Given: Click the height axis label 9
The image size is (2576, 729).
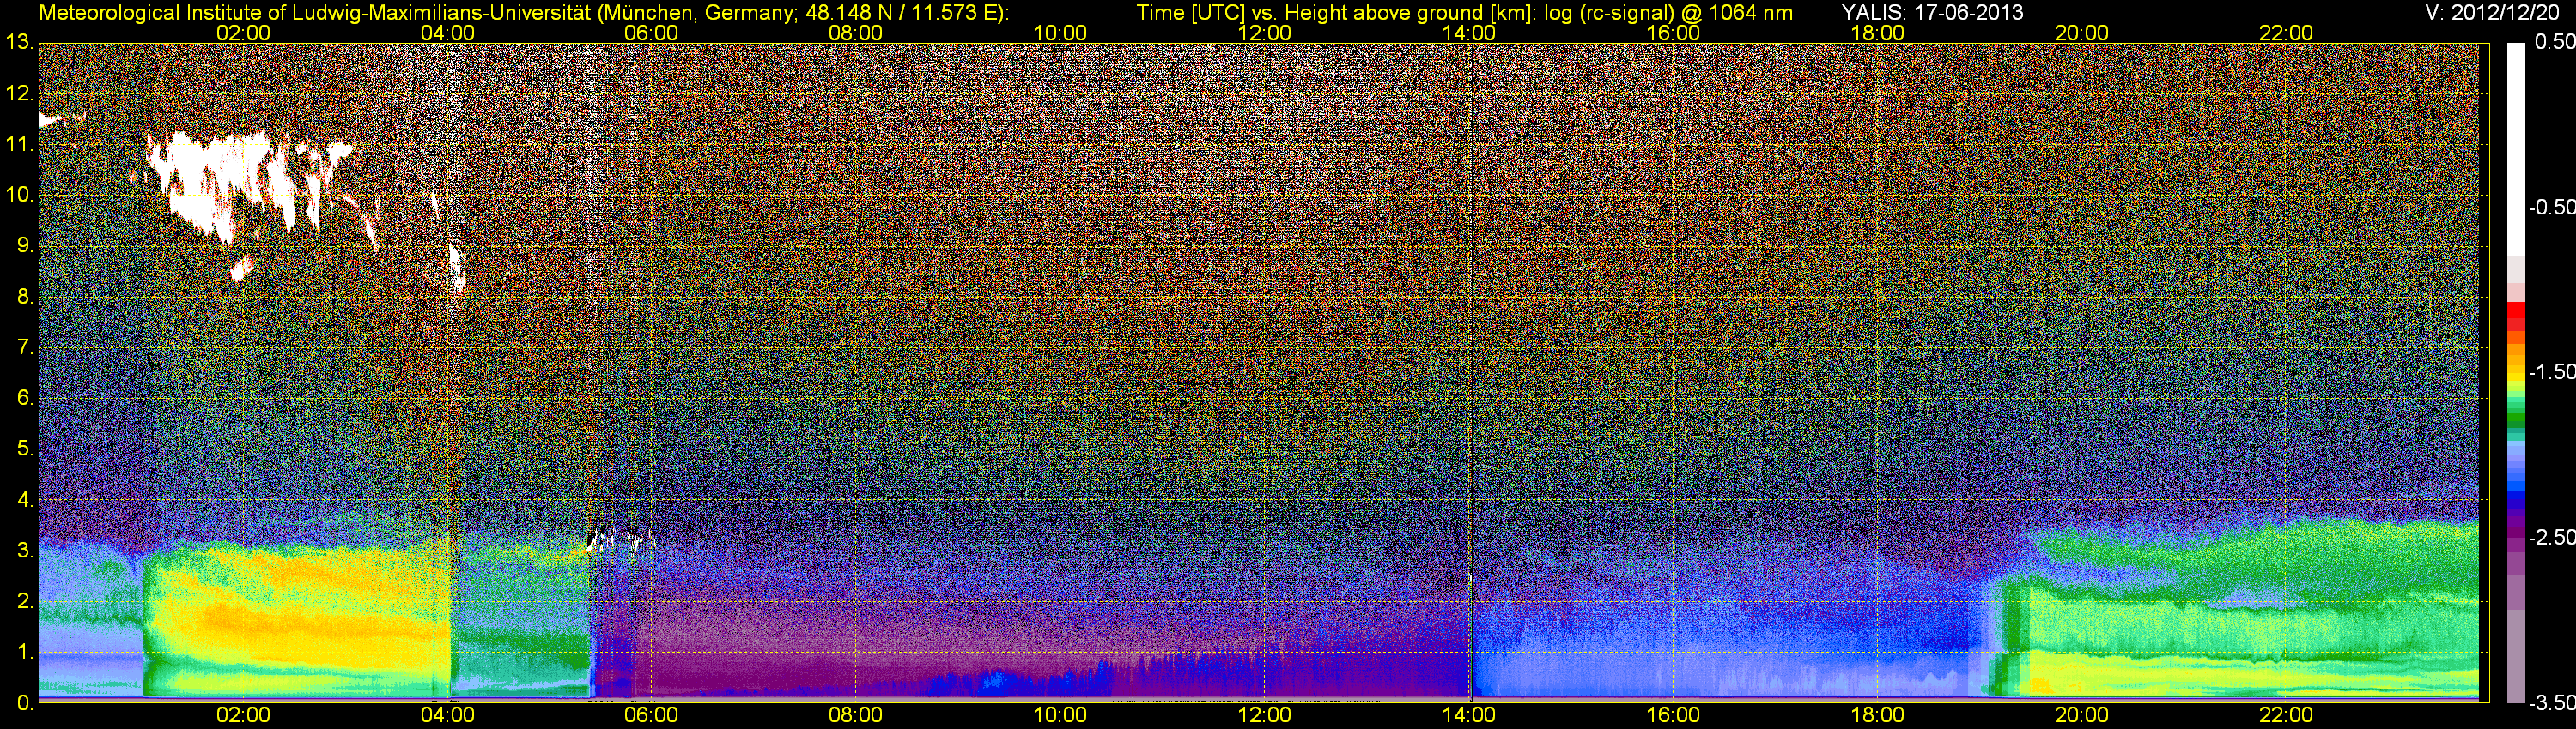Looking at the screenshot, I should click(24, 245).
